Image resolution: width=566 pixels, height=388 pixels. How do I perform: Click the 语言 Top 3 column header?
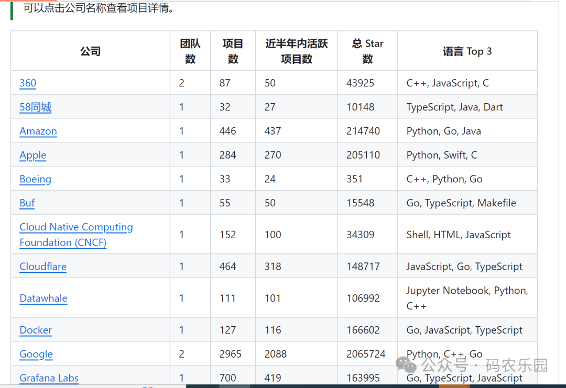467,51
